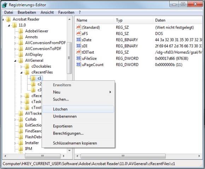Click the 0x00017d66 (97638) data cell
Viewport: 205px width, 169px height.
point(171,59)
